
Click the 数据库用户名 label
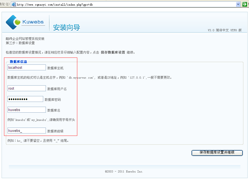point(57,89)
